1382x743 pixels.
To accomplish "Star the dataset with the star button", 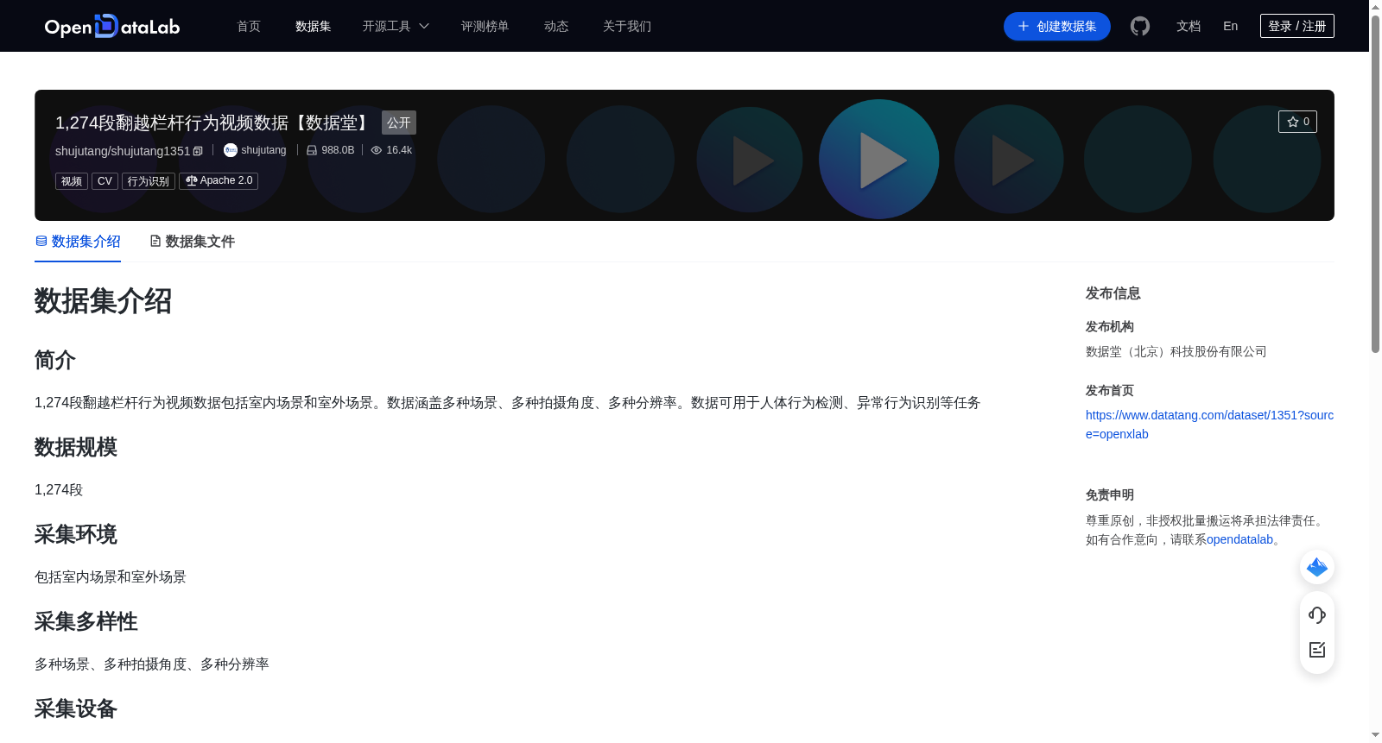I will click(1297, 122).
